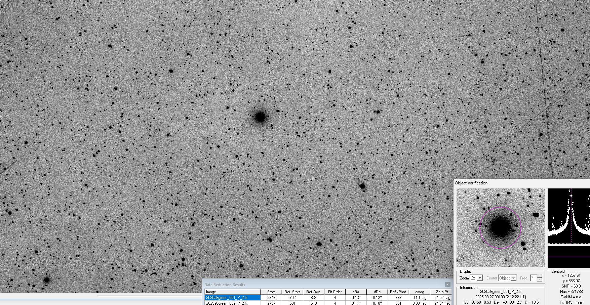Open the Zoom level dropdown in Display panel

point(479,278)
